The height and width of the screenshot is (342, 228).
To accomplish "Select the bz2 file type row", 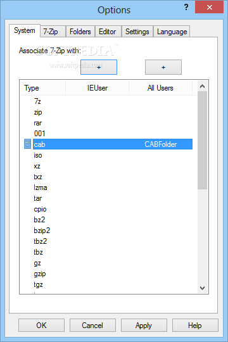I will (108, 220).
